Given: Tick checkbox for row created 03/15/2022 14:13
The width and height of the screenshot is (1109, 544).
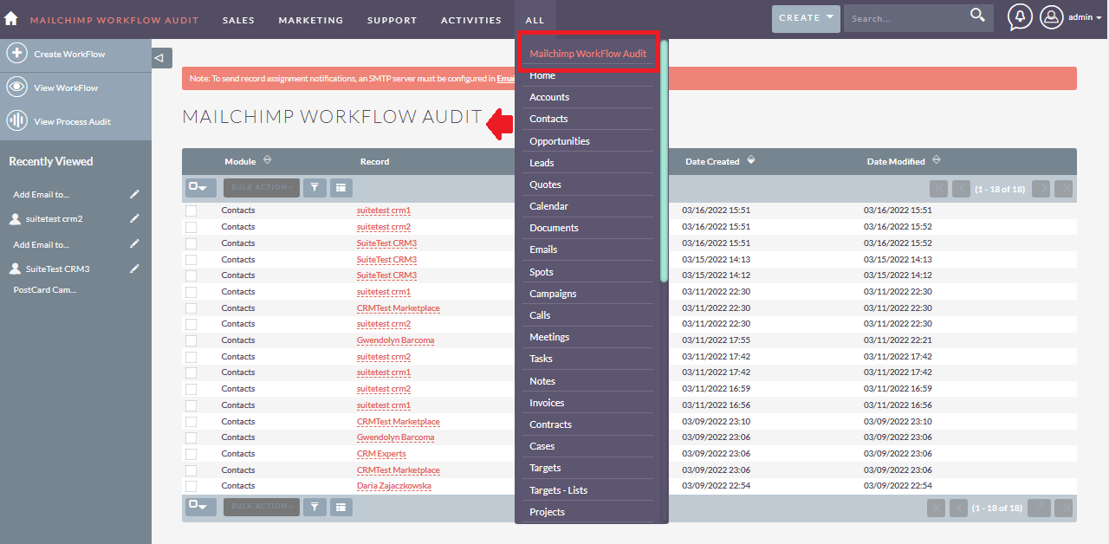Looking at the screenshot, I should click(x=191, y=260).
